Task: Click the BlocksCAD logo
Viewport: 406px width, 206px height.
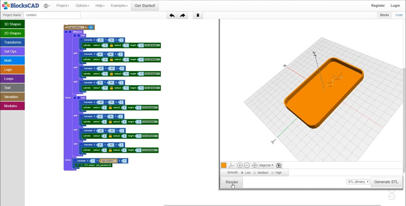Action: [x=20, y=5]
